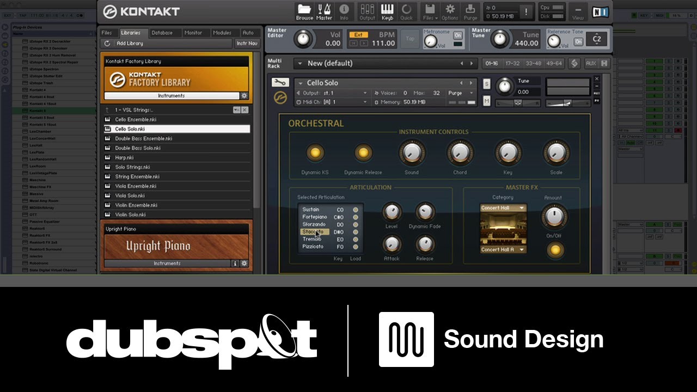Open the Files dropdown menu

tap(430, 11)
